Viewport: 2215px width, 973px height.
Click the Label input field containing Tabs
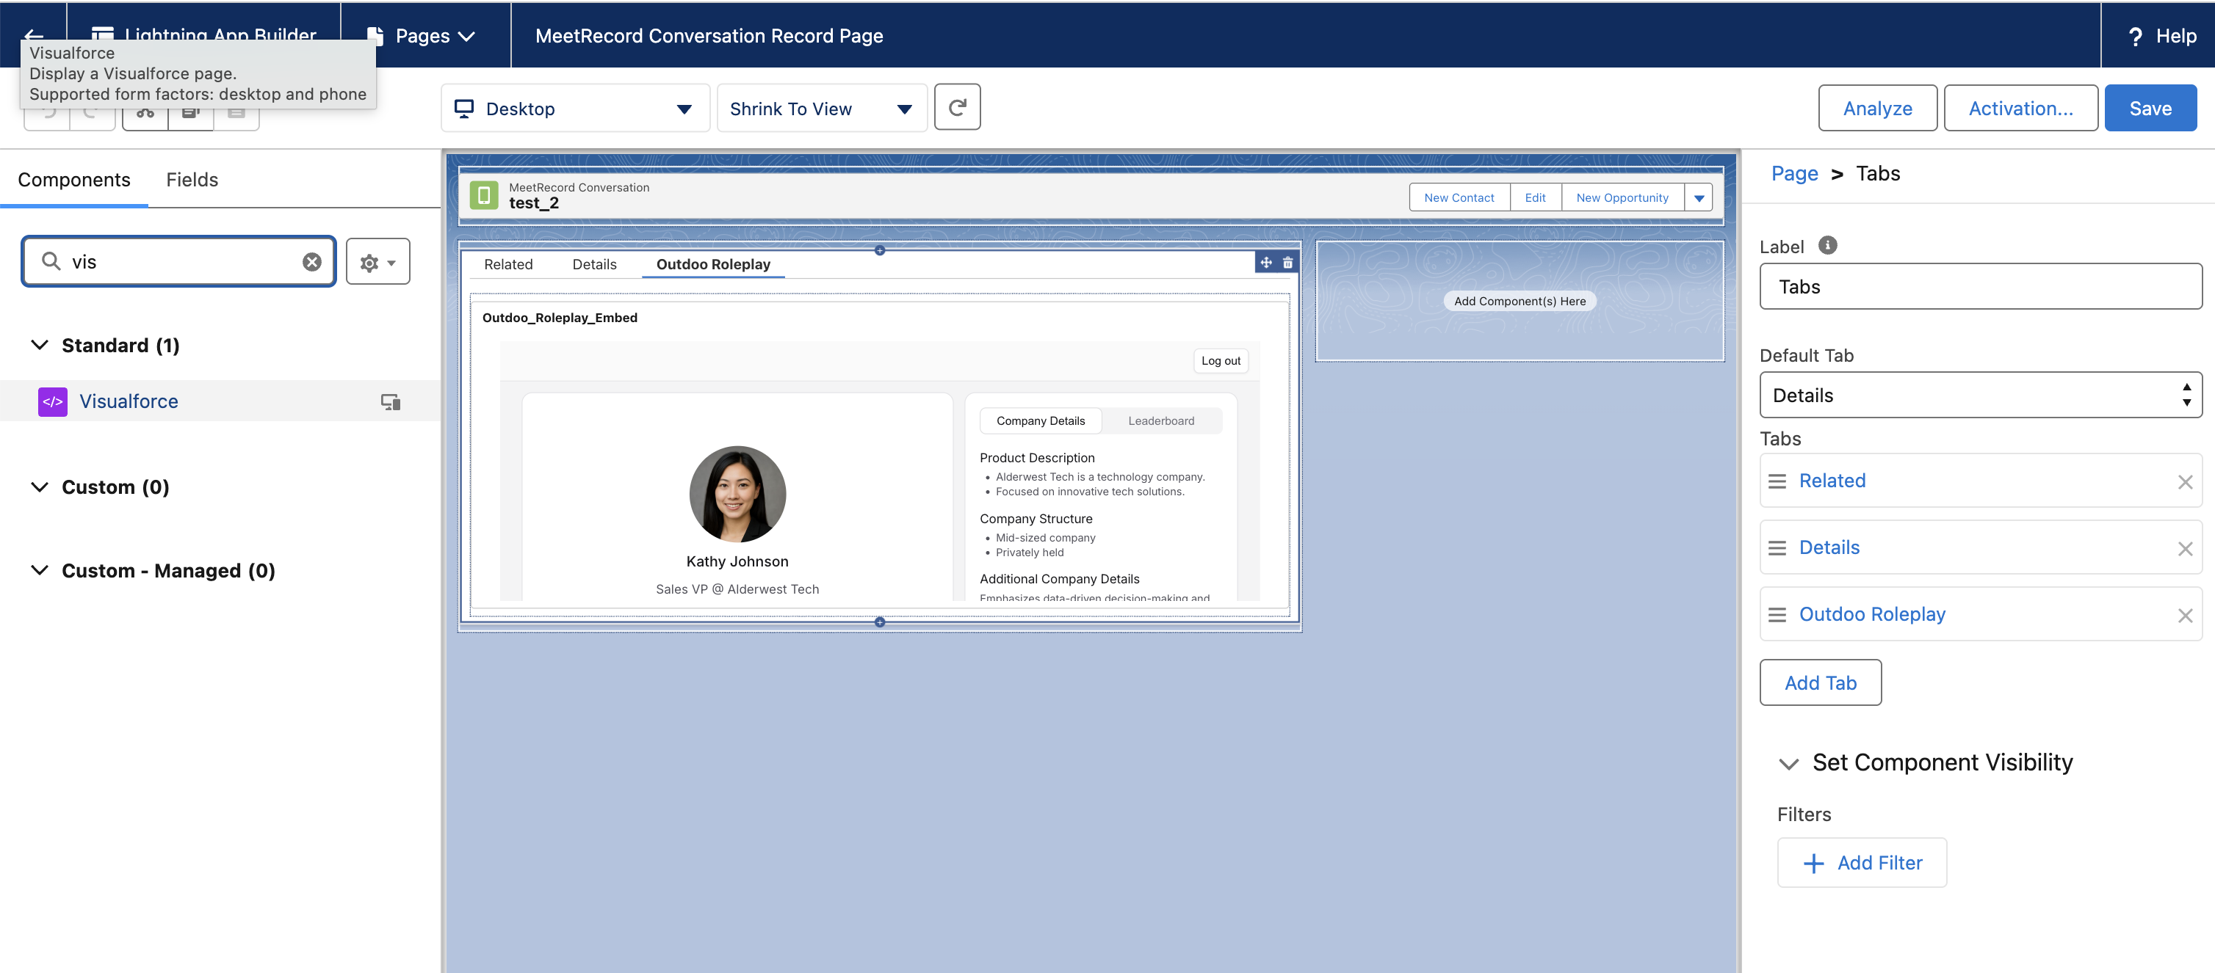pos(1980,286)
